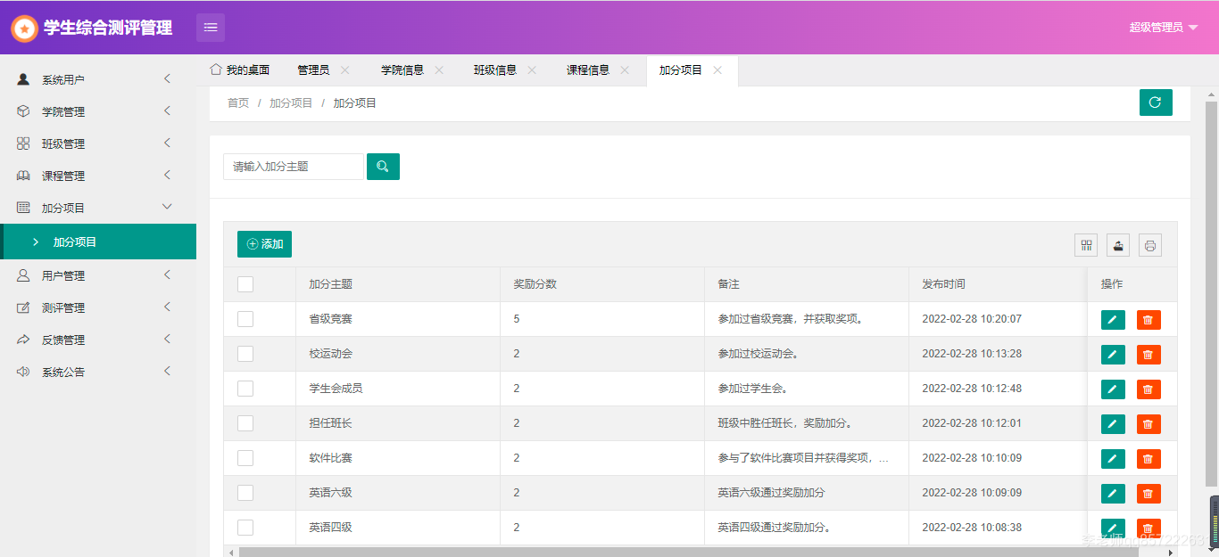Edit the 校运动会 row
Image resolution: width=1219 pixels, height=557 pixels.
[x=1113, y=355]
